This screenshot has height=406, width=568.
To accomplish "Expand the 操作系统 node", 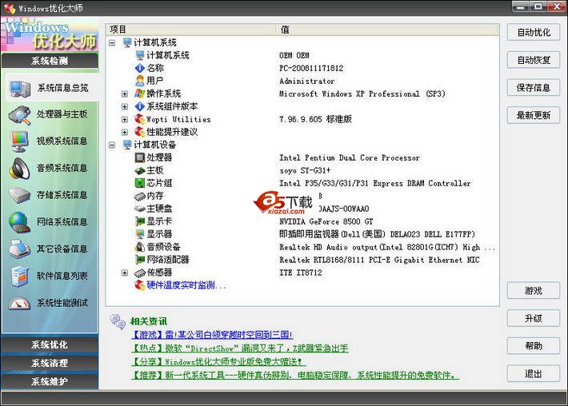I will pos(125,94).
